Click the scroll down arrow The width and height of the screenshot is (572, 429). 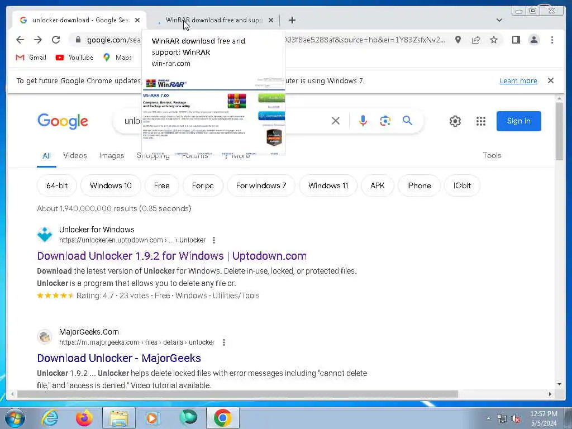point(560,384)
